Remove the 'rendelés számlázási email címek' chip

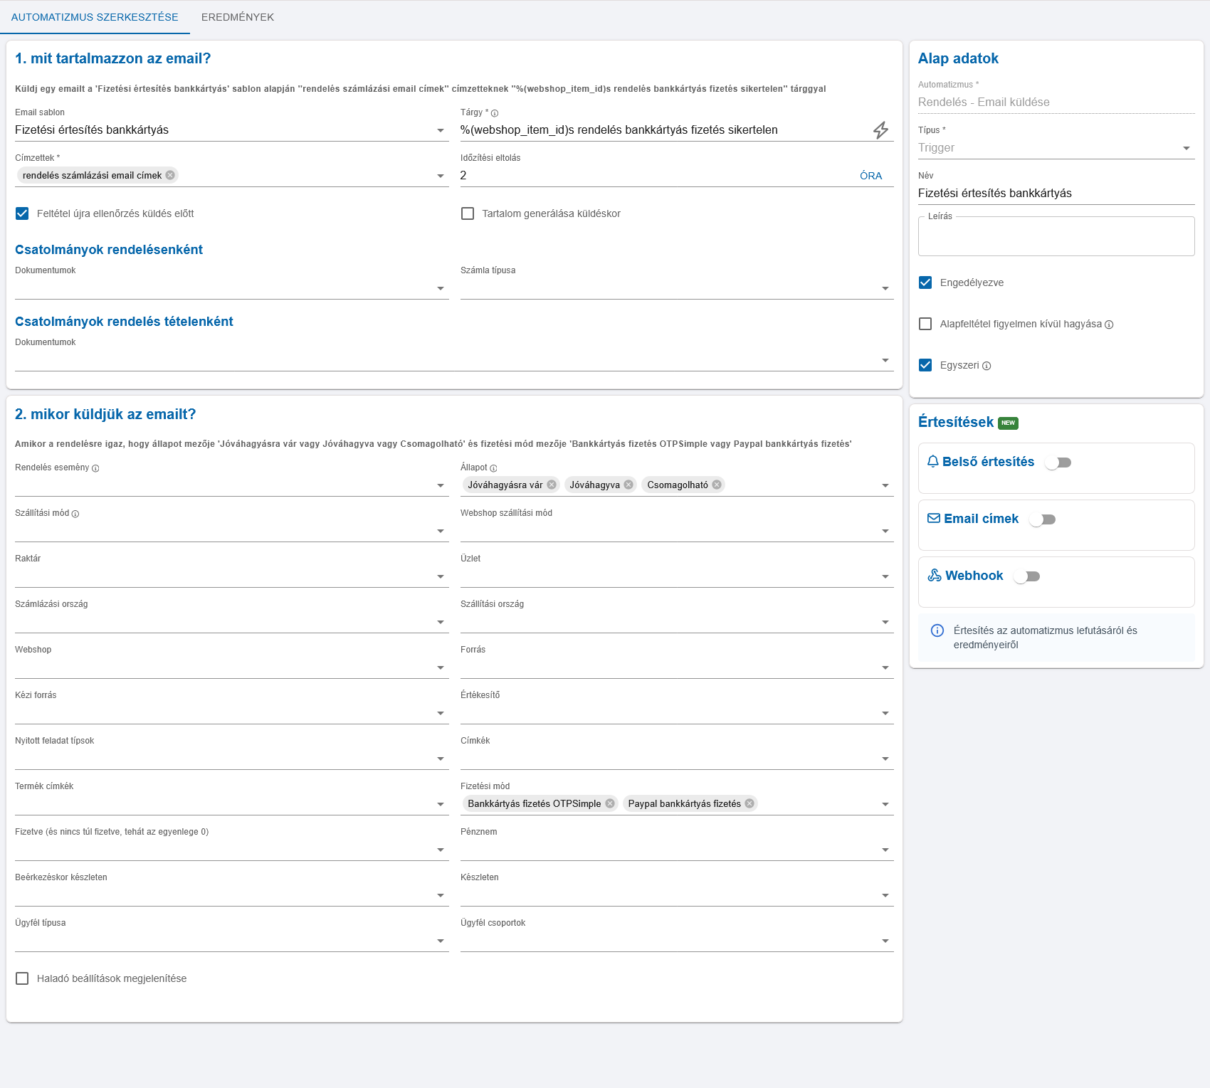click(x=170, y=175)
